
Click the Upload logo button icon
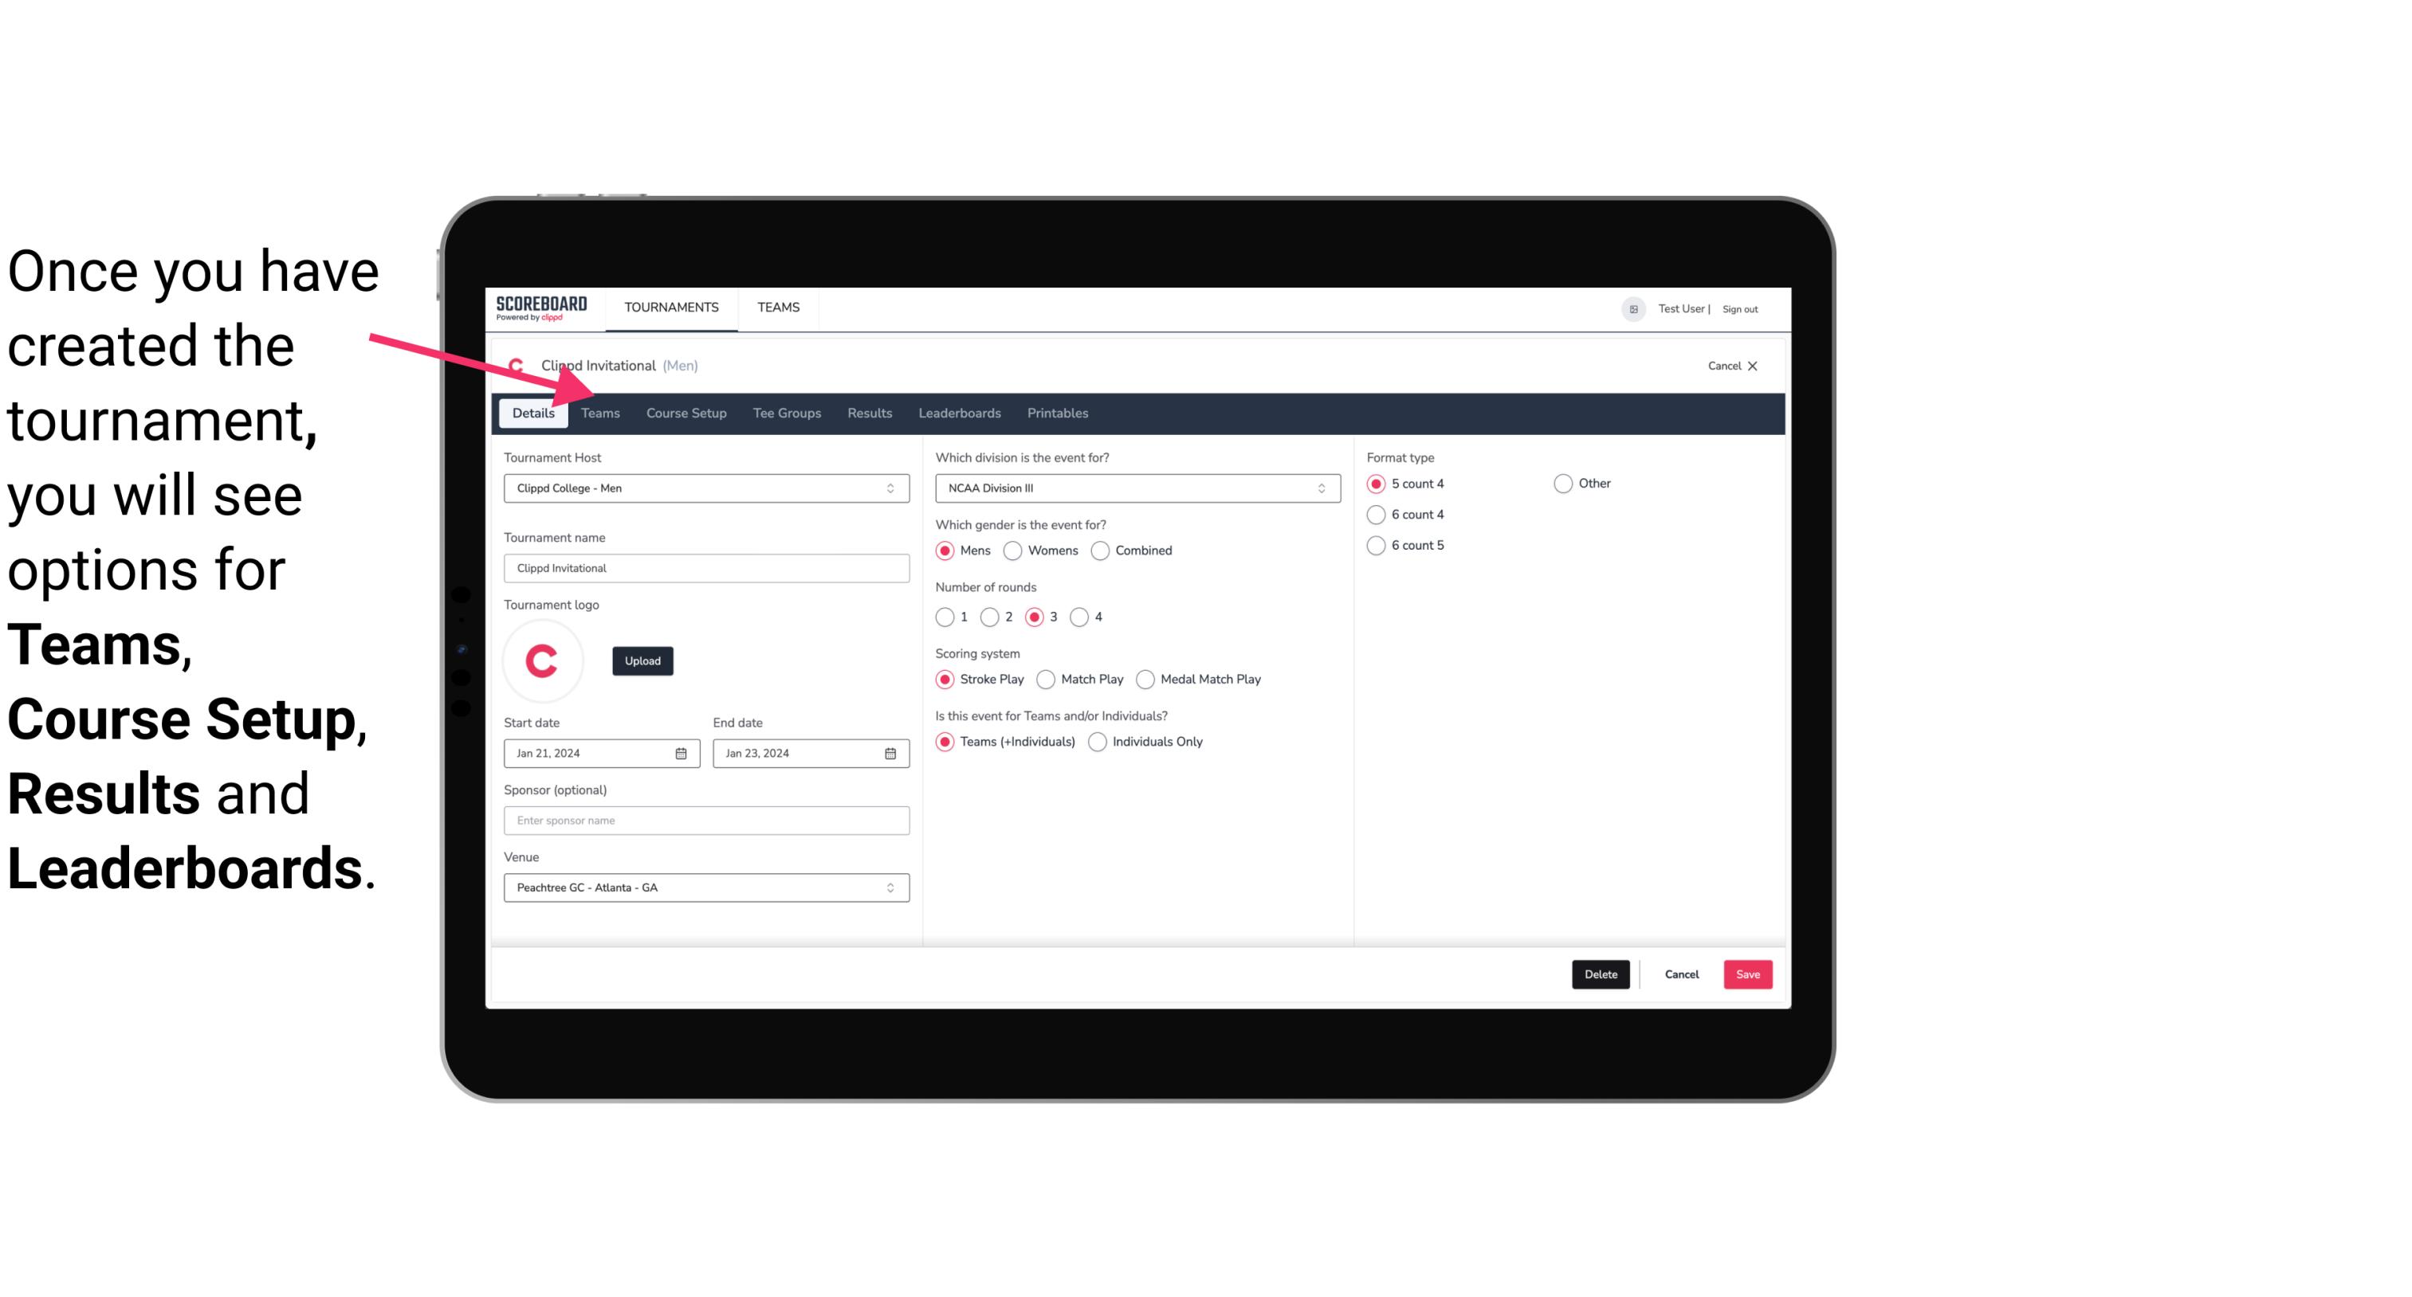[x=642, y=660]
